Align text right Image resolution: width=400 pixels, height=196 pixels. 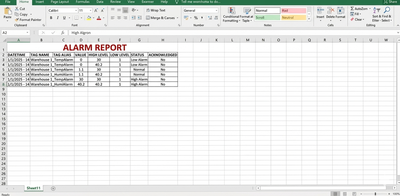125,18
